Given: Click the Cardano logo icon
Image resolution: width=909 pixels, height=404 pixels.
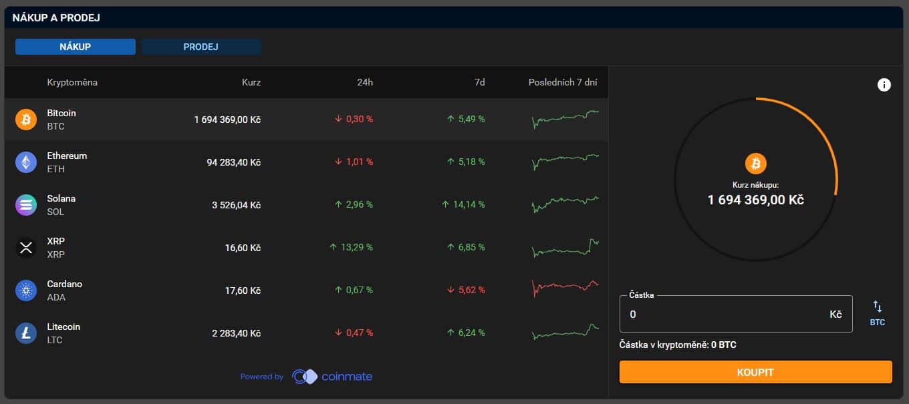Looking at the screenshot, I should 26,290.
